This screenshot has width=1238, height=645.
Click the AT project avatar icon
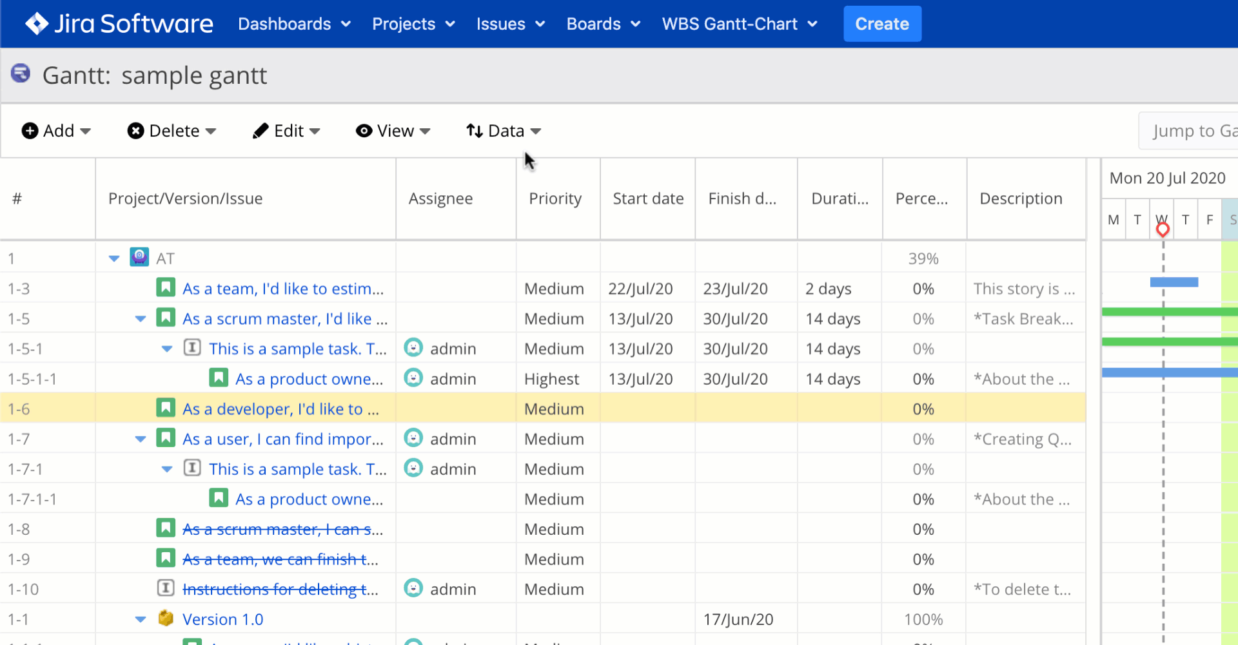tap(139, 257)
